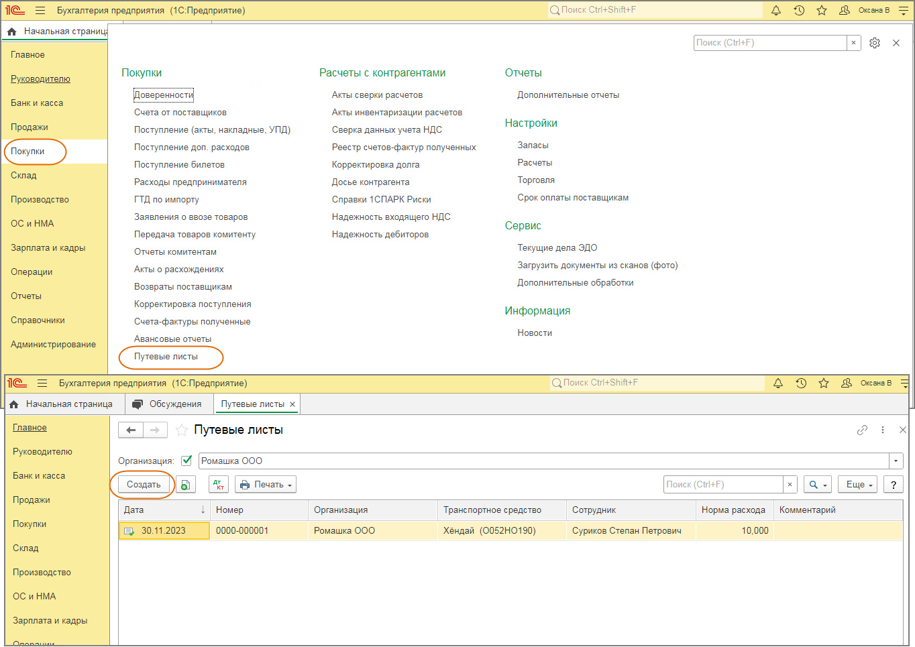Open Текущие дела ЭДО link
The height and width of the screenshot is (647, 915).
click(x=557, y=248)
